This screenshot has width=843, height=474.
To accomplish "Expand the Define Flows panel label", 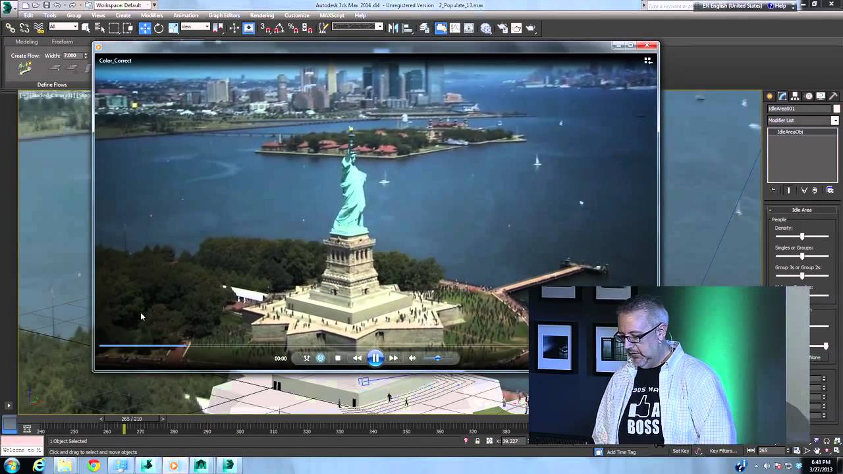I will click(x=52, y=84).
